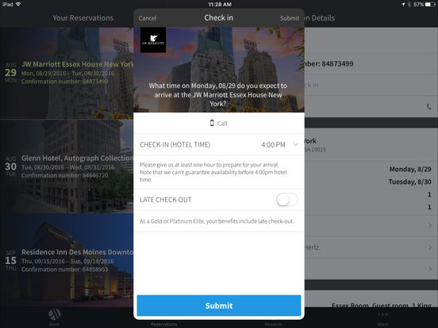
Task: Select the JW Marriott Essex House reservation
Action: pyautogui.click(x=67, y=73)
